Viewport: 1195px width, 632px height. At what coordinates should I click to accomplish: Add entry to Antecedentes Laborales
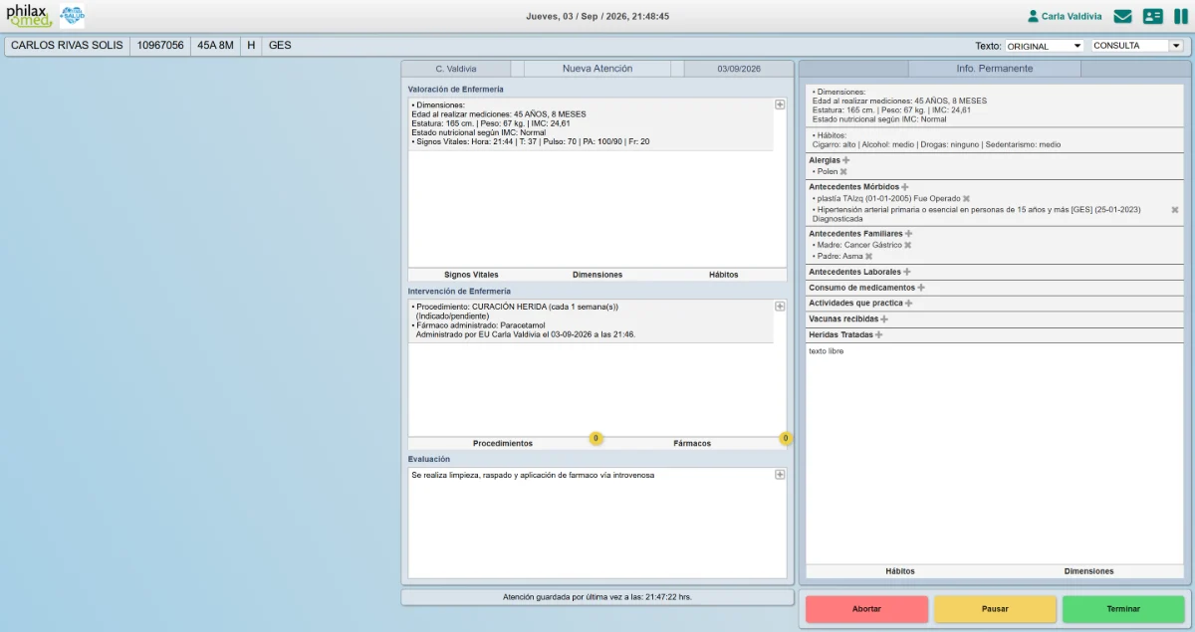click(x=907, y=272)
